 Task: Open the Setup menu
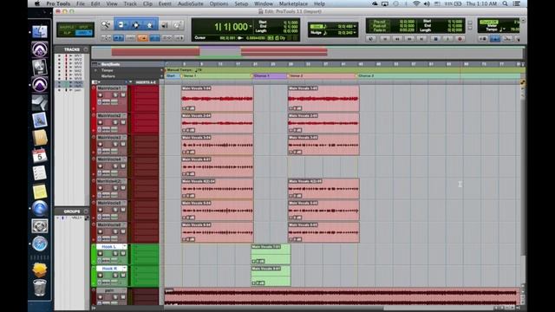[241, 3]
